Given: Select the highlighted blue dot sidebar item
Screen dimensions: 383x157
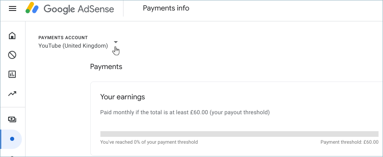Looking at the screenshot, I should (12, 139).
